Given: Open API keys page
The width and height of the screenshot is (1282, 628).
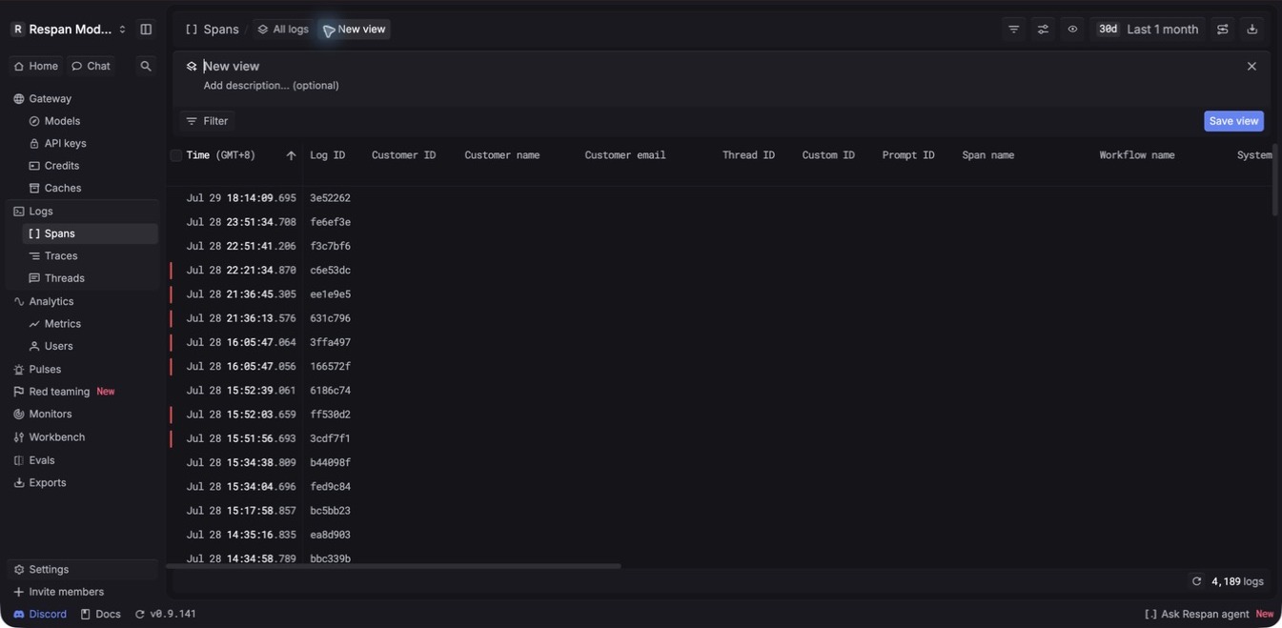Looking at the screenshot, I should pos(65,143).
